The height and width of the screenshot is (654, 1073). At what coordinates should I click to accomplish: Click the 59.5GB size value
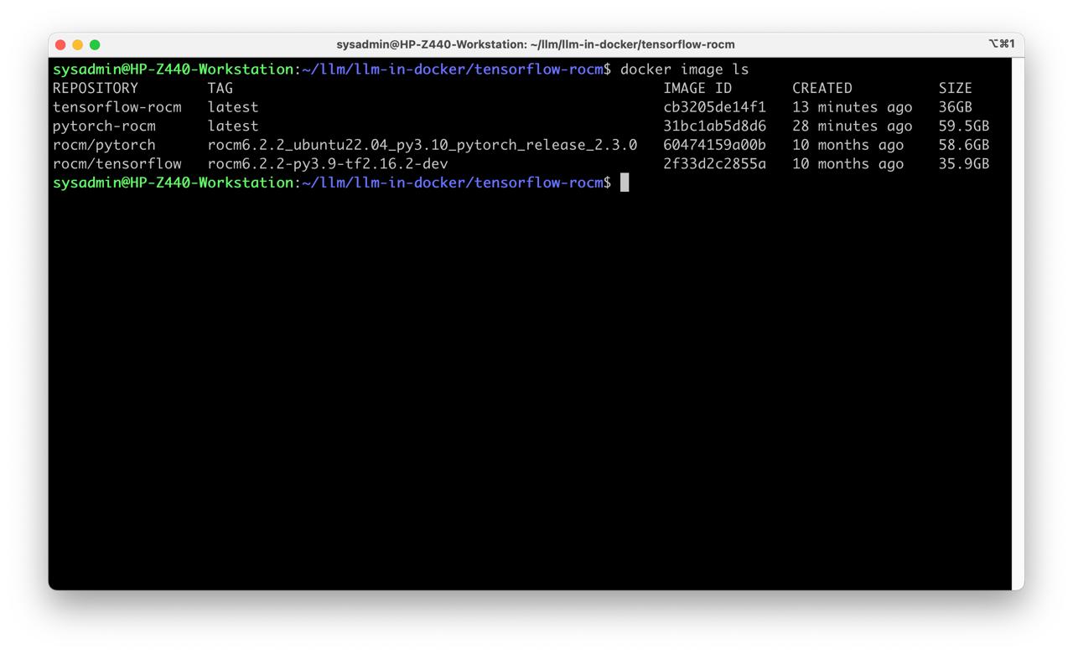pyautogui.click(x=964, y=126)
